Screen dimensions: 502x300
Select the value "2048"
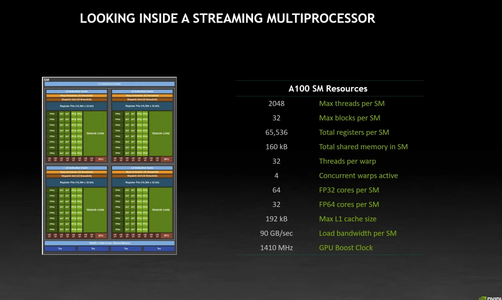[276, 104]
